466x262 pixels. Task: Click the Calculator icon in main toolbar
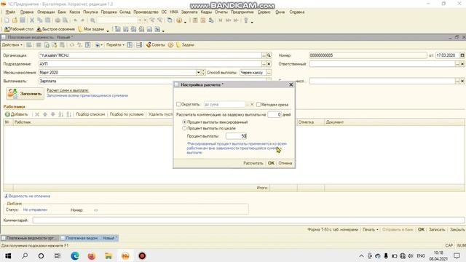tap(195, 20)
